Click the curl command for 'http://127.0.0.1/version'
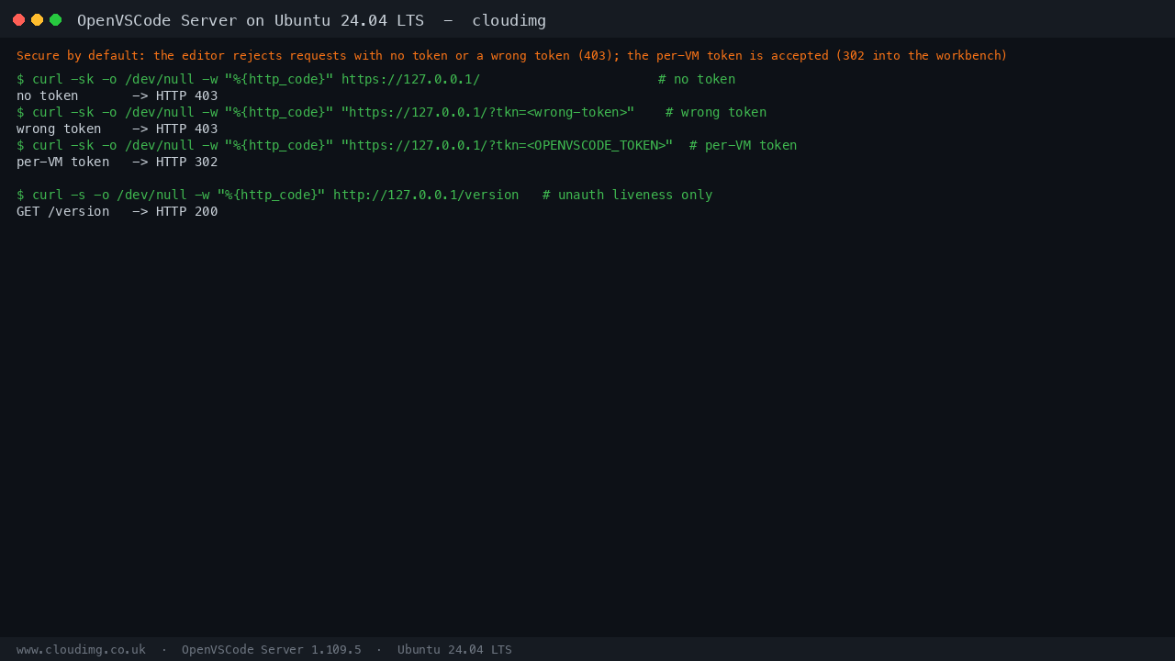The image size is (1175, 661). [364, 195]
